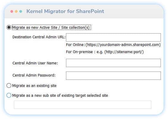
Task: Select Migrate as new Active Site radio button
Action: coord(9,27)
